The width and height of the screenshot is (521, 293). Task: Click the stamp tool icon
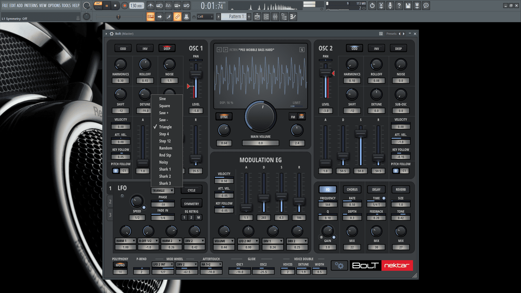coord(186,17)
